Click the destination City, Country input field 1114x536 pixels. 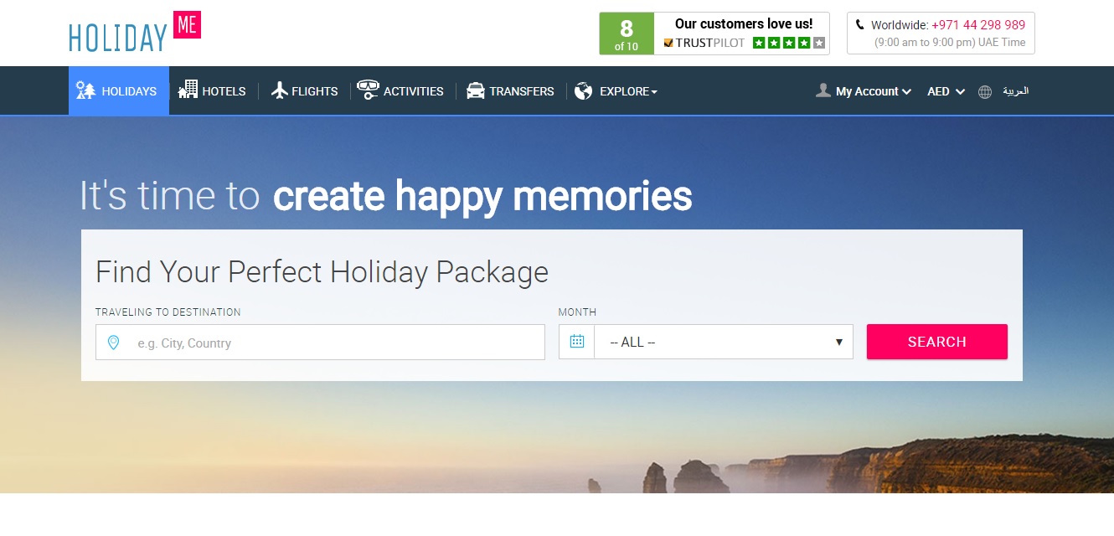tap(320, 343)
